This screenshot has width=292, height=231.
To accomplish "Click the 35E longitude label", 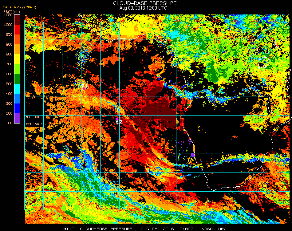I will (x=273, y=20).
